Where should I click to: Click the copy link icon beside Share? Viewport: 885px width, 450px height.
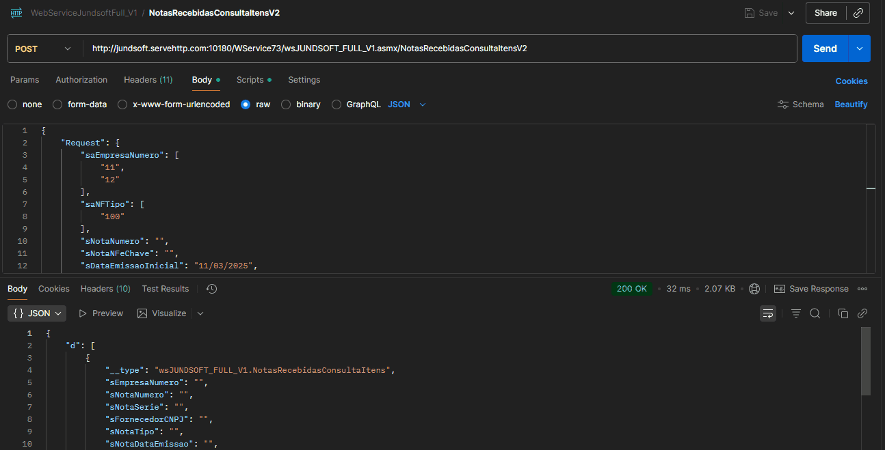pyautogui.click(x=858, y=13)
